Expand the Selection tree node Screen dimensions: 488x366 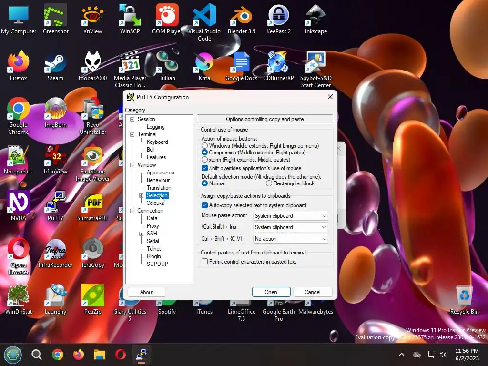(x=141, y=195)
